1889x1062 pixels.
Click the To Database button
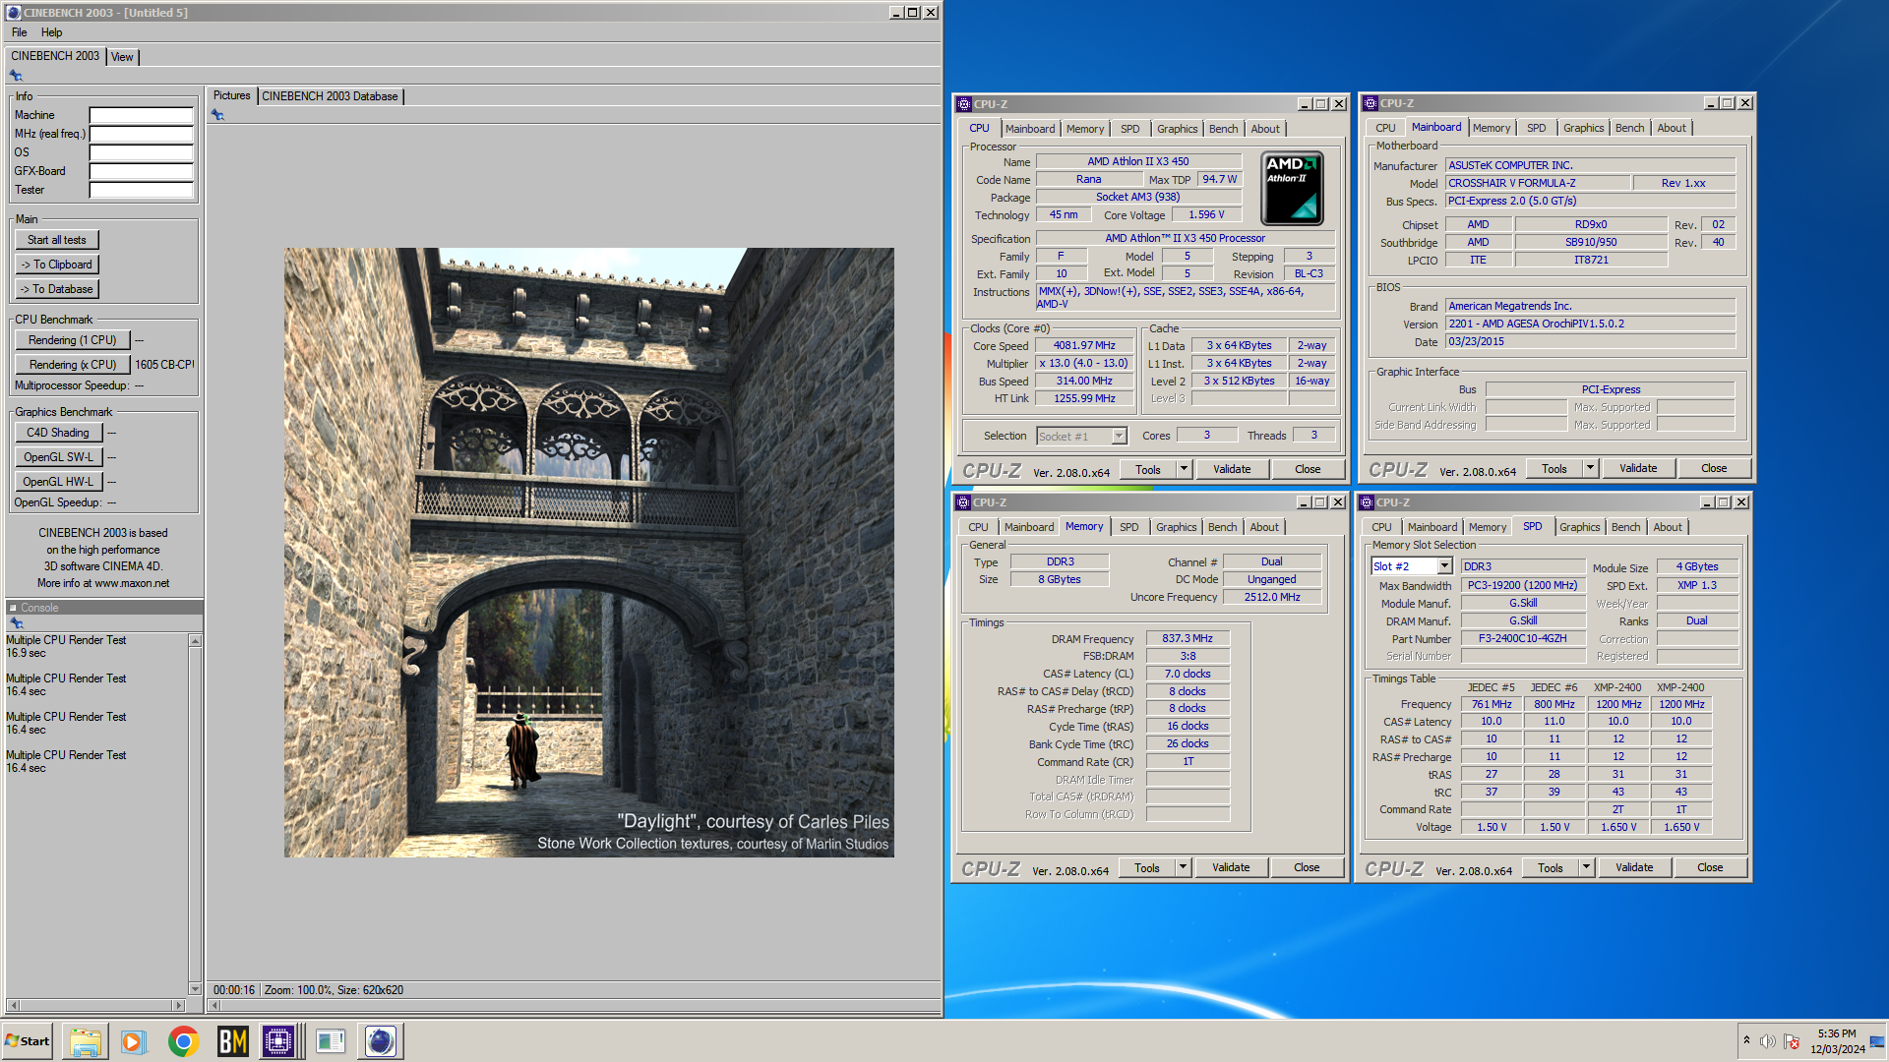pyautogui.click(x=57, y=289)
